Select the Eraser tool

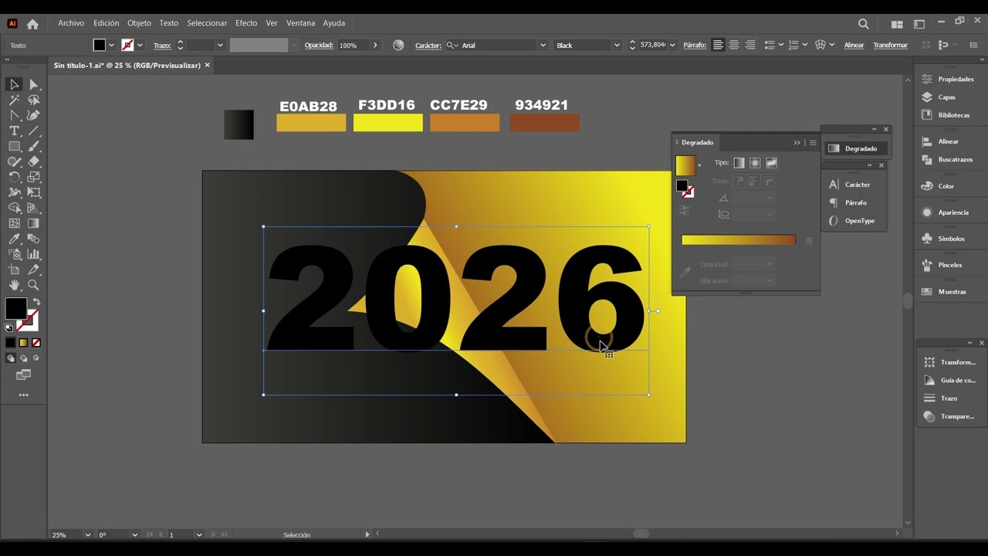tap(33, 161)
